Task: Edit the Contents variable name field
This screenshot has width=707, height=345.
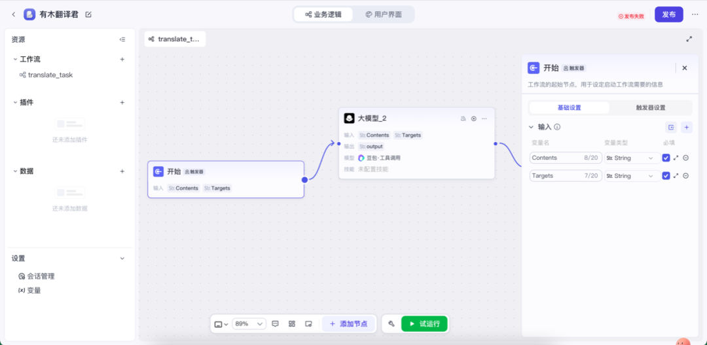Action: [x=566, y=158]
